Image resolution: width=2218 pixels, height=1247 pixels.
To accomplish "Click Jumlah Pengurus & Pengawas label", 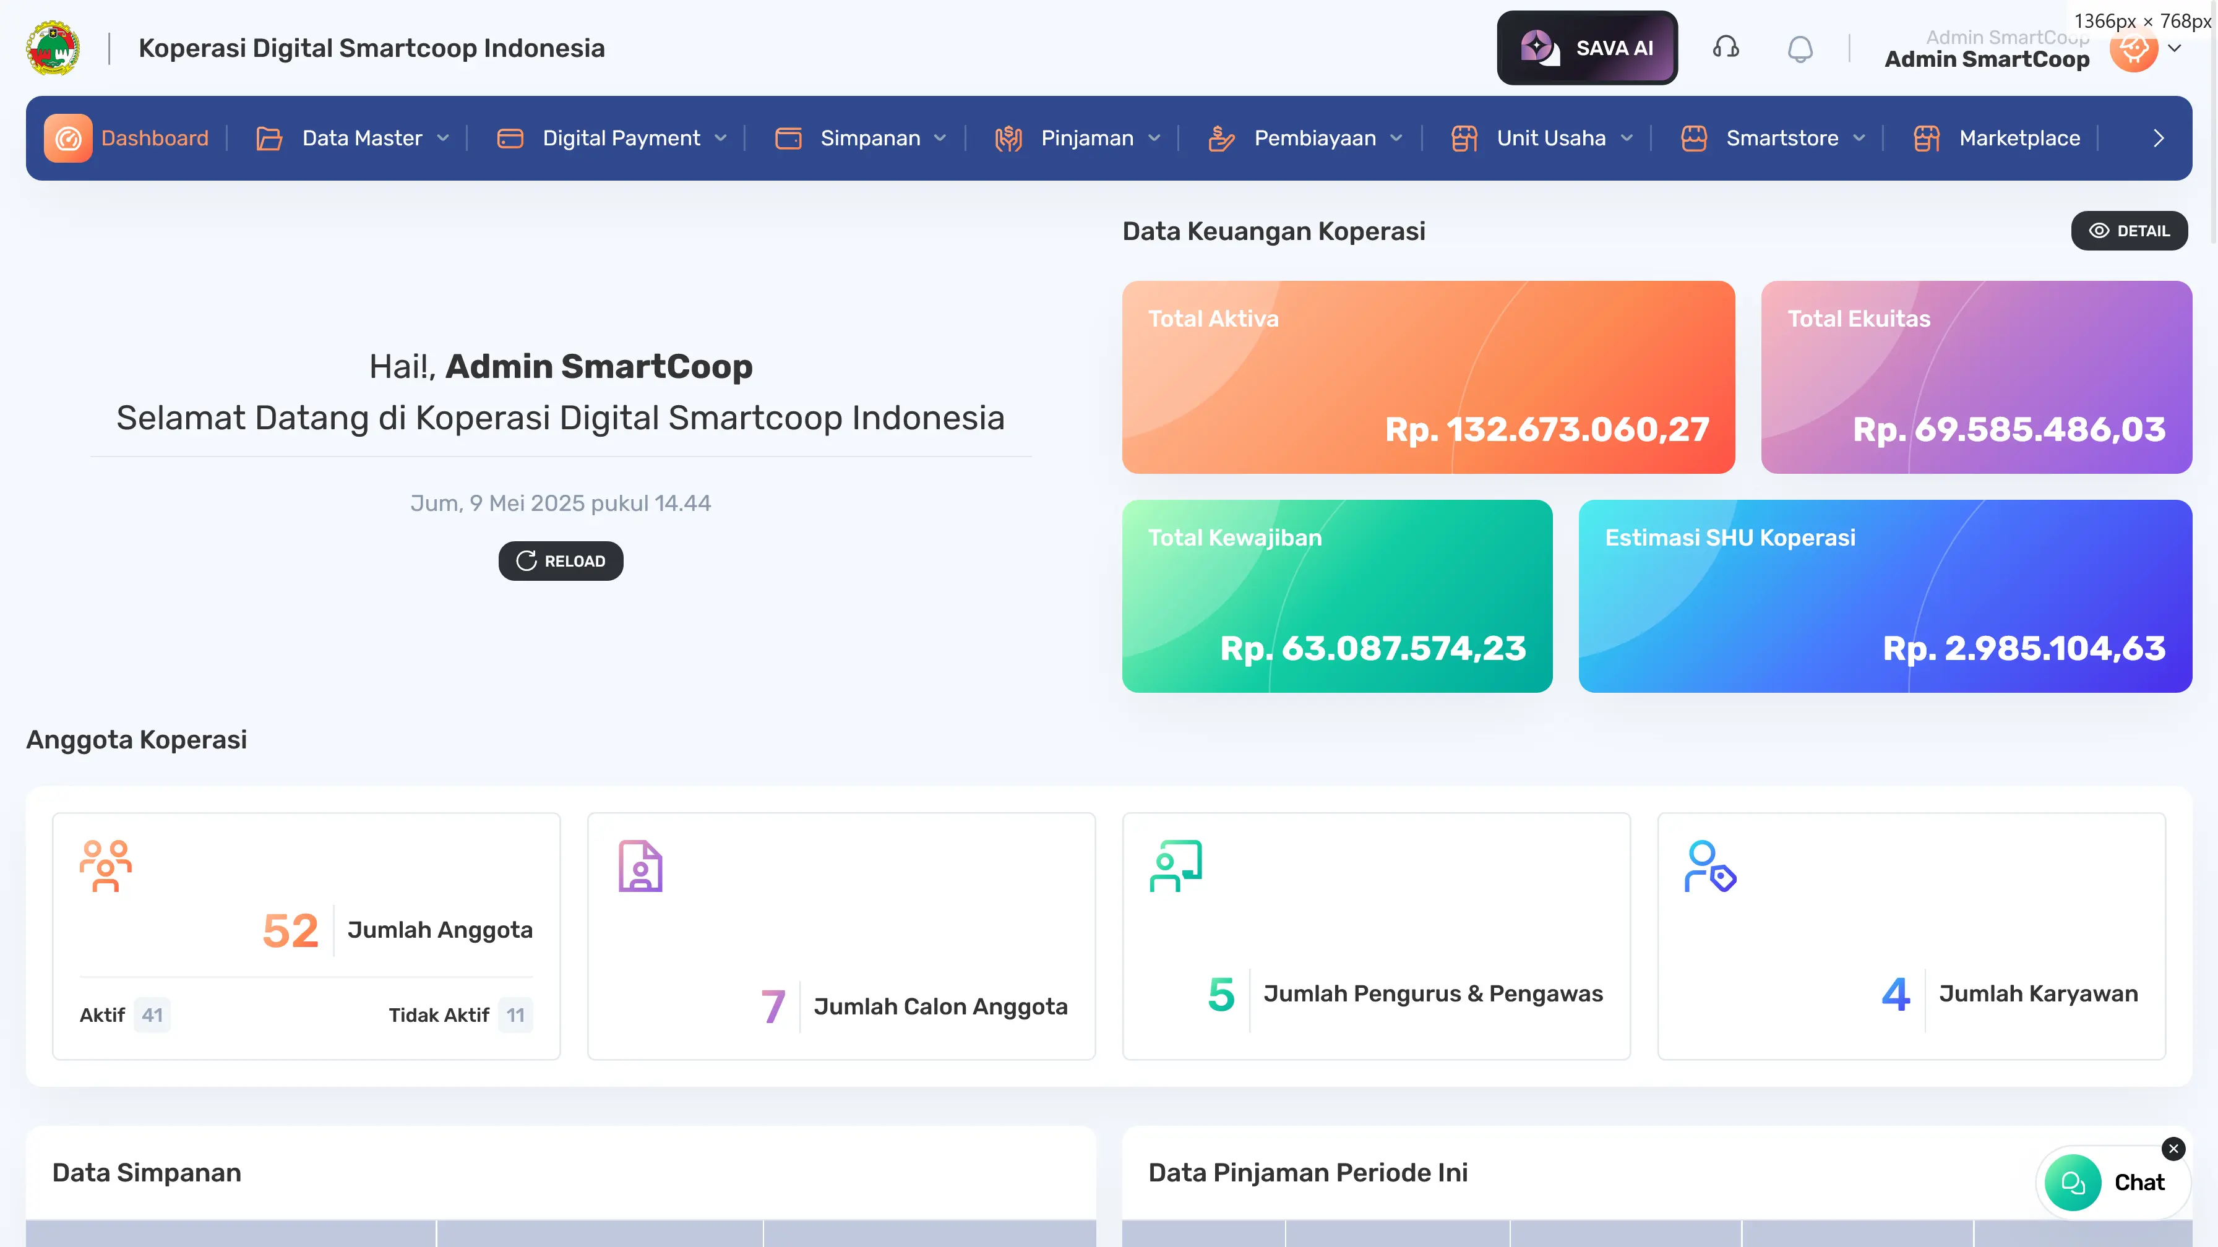I will coord(1434,993).
